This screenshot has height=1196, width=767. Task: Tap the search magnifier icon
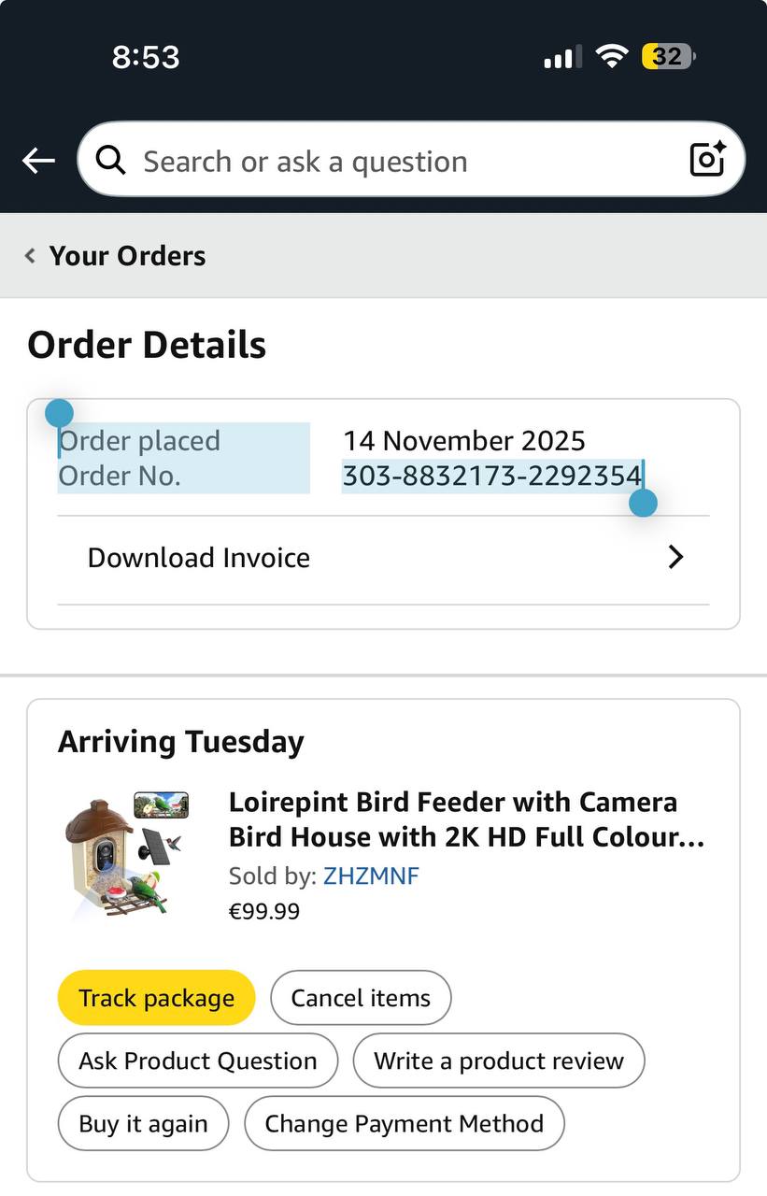point(111,161)
